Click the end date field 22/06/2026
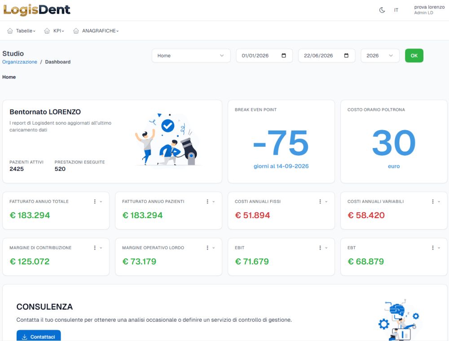The height and width of the screenshot is (341, 449). click(x=326, y=56)
